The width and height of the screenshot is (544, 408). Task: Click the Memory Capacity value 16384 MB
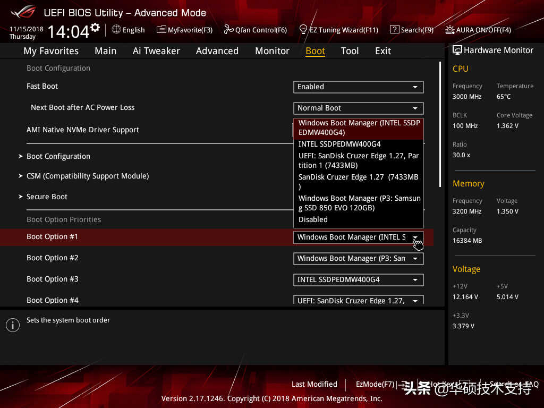click(467, 241)
